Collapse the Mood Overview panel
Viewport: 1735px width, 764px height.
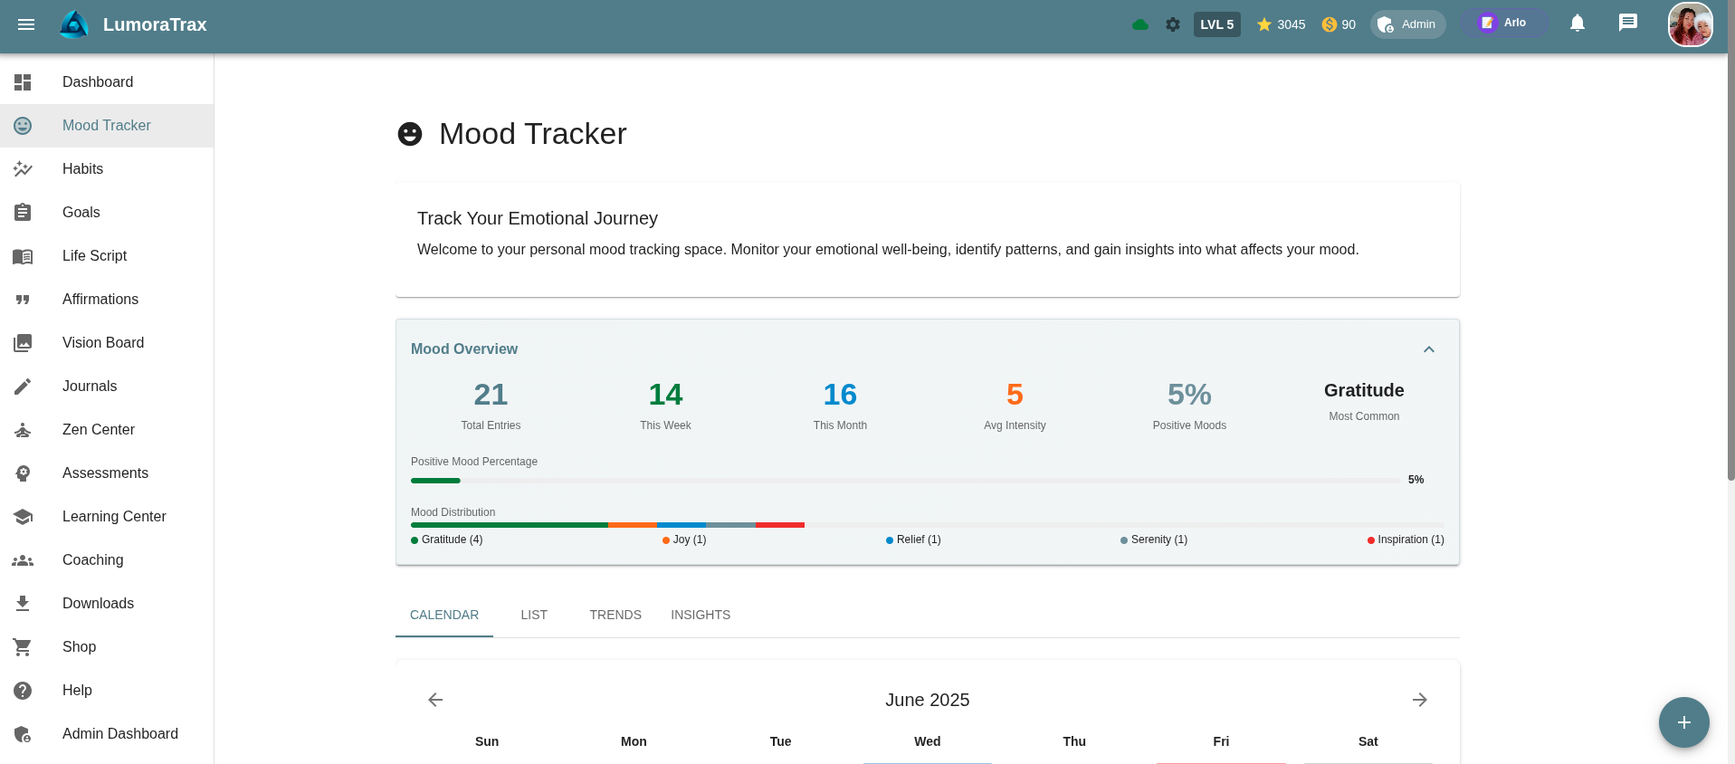pos(1429,349)
